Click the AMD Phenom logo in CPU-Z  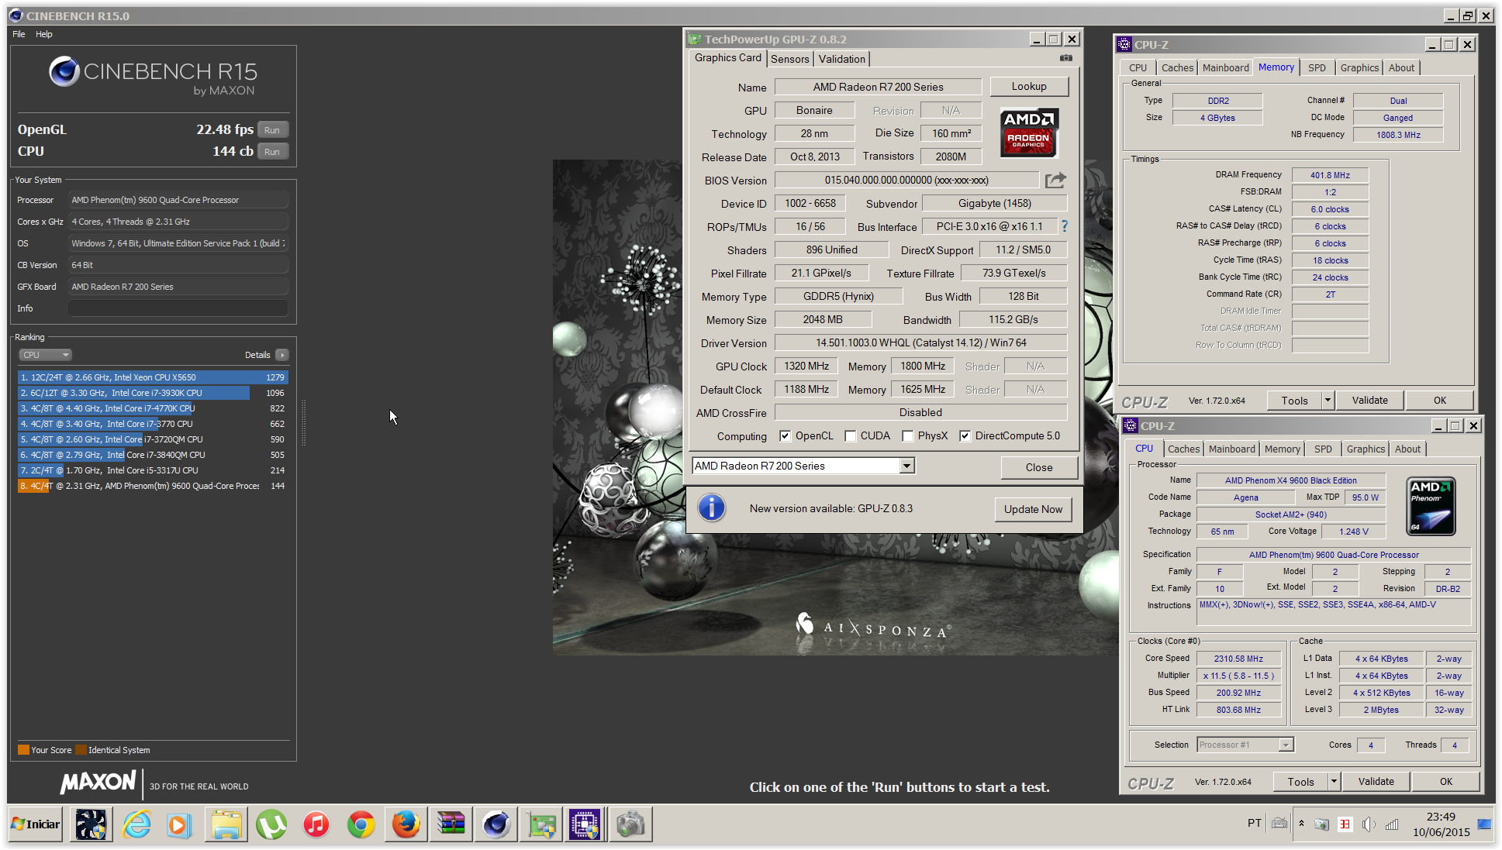1431,506
